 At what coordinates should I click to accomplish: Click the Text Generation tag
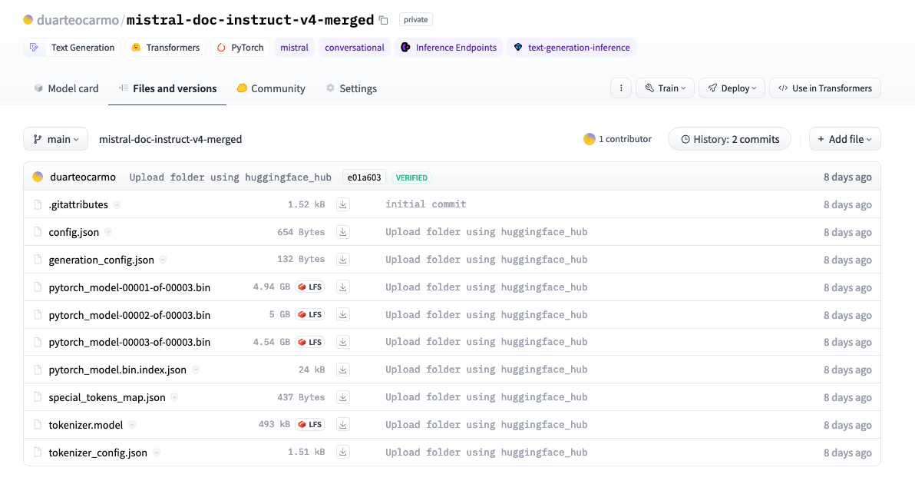[x=72, y=48]
